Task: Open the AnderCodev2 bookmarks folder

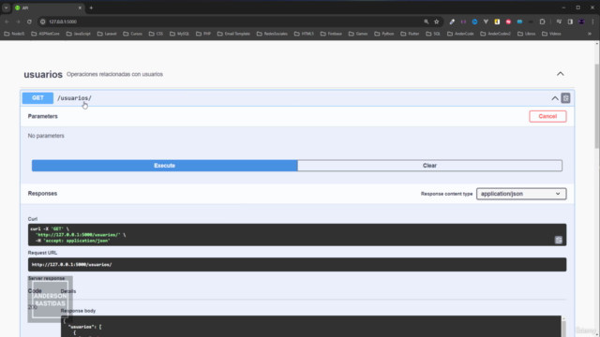Action: [495, 34]
